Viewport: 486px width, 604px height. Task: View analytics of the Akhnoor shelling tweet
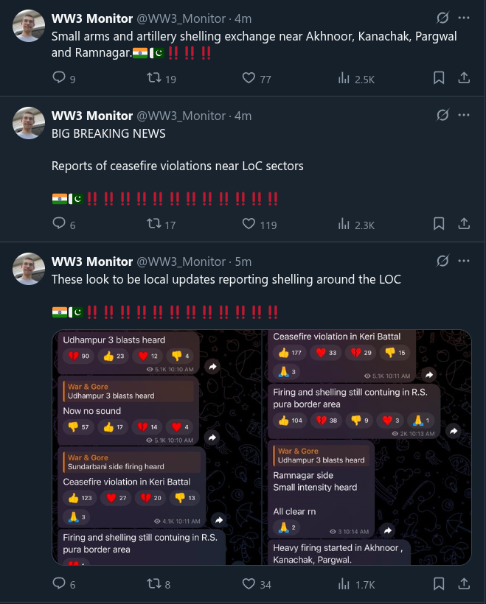coord(344,79)
